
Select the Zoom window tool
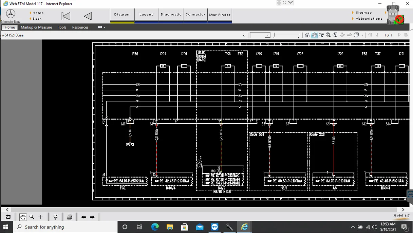point(335,35)
